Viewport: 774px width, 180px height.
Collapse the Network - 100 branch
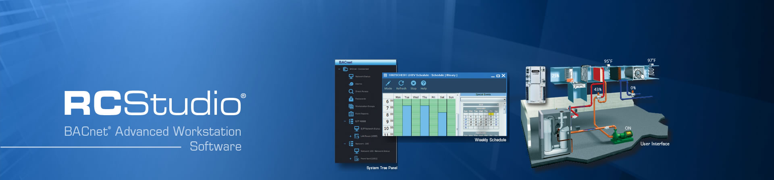tap(345, 144)
